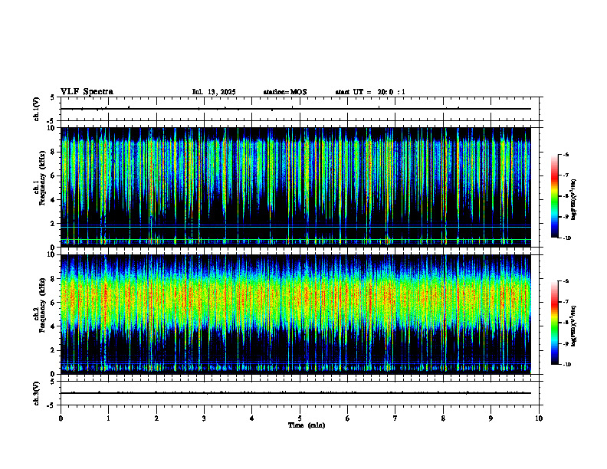Screen dimensions: 607x469
Task: Click time axis tick label "3"
Action: pyautogui.click(x=204, y=418)
